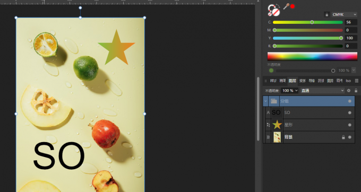Screen dimensions: 361x192
Task: Select the SO text layer name
Action: coord(287,112)
